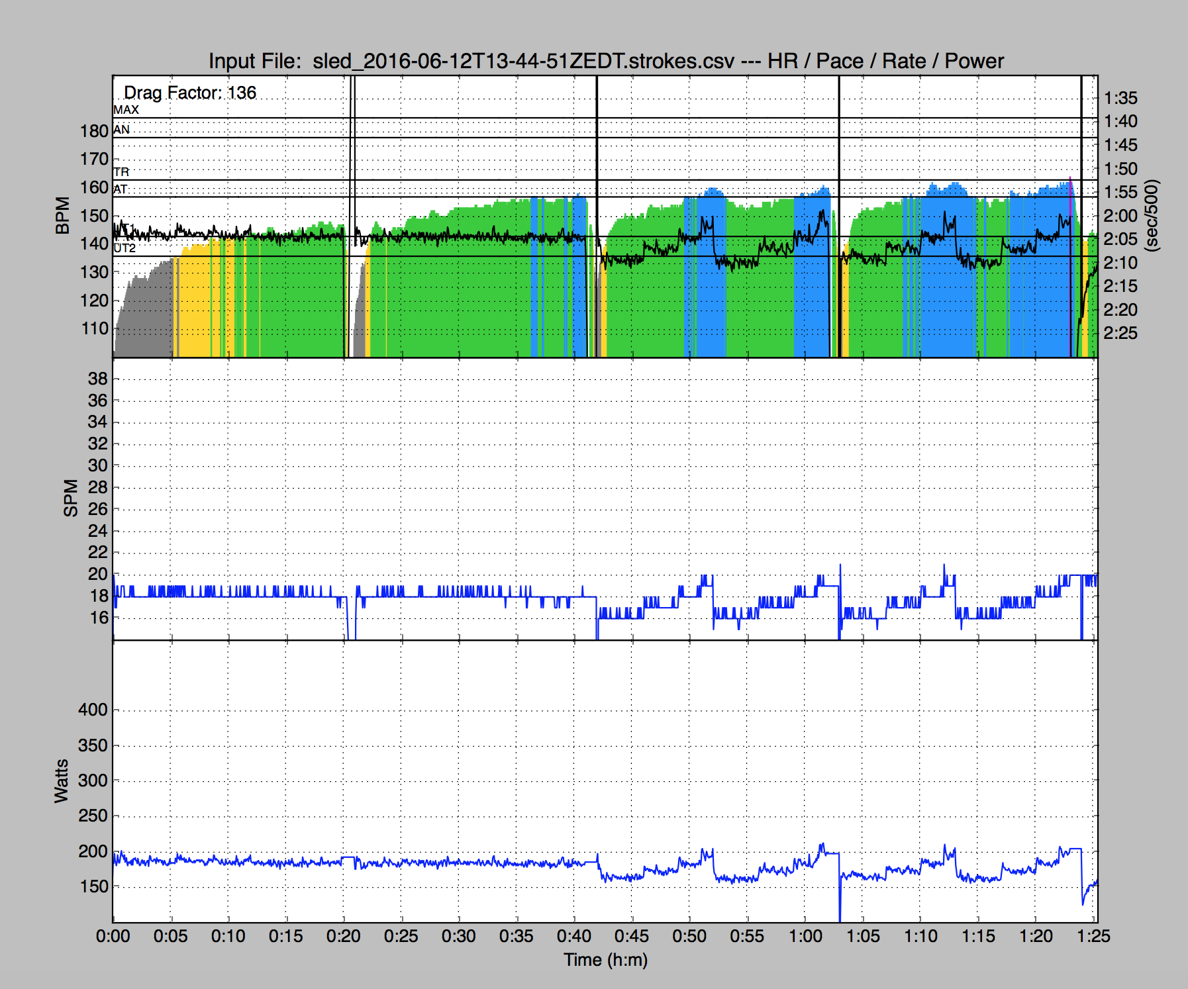
Task: Click the 180 tick on the BPM axis
Action: click(x=94, y=131)
